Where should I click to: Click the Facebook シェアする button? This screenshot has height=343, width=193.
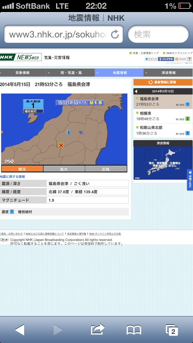(166, 59)
